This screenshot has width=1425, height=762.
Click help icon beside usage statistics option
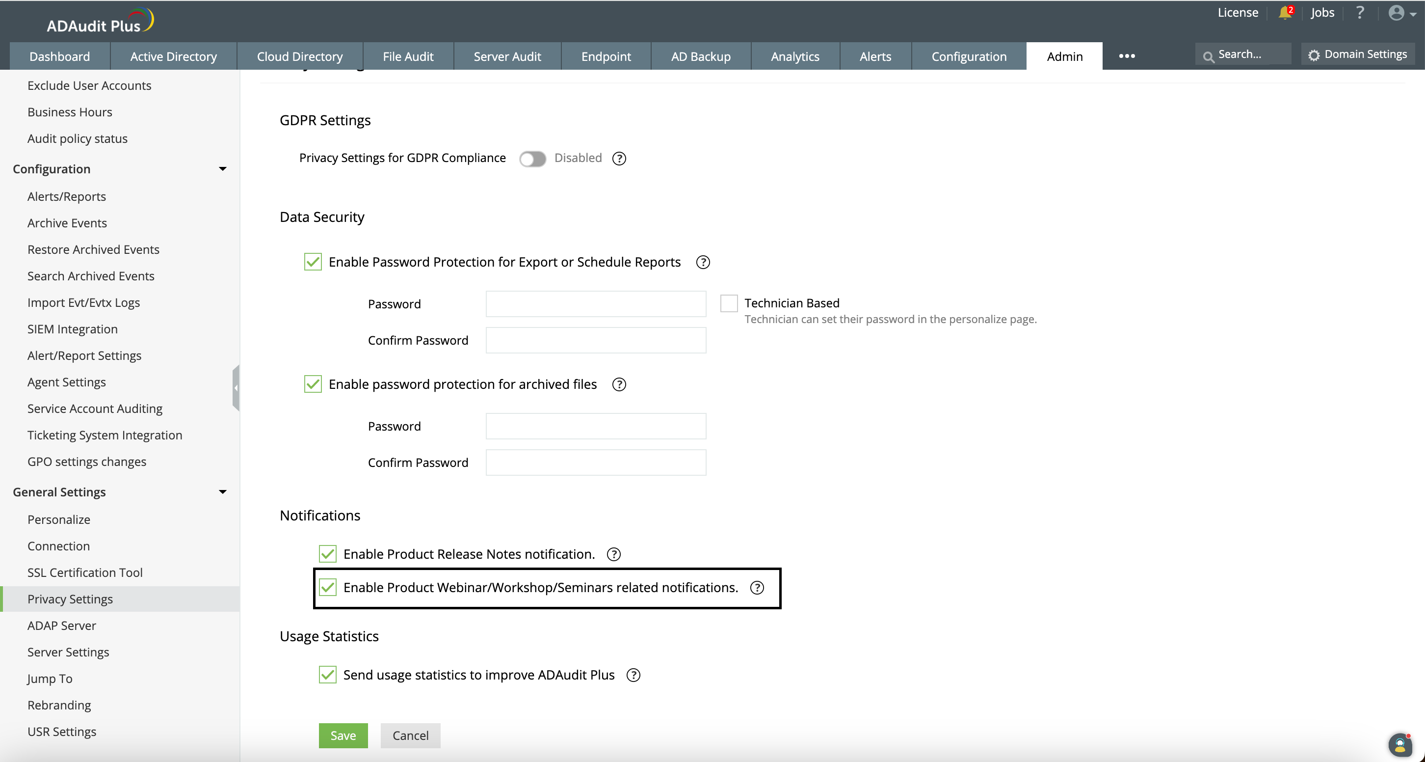click(633, 675)
